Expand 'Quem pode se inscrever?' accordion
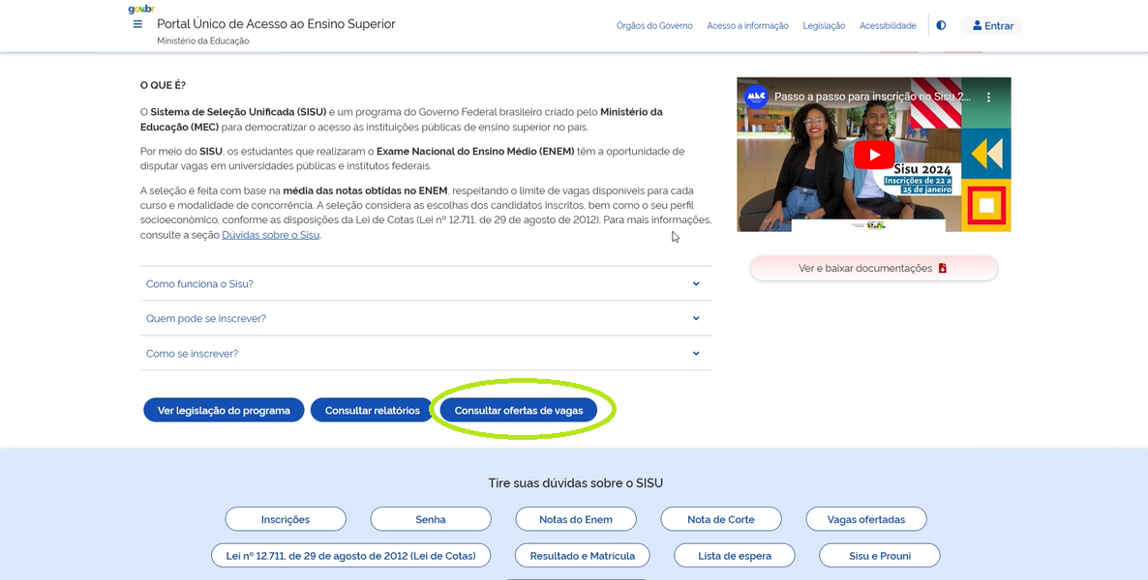 point(426,319)
